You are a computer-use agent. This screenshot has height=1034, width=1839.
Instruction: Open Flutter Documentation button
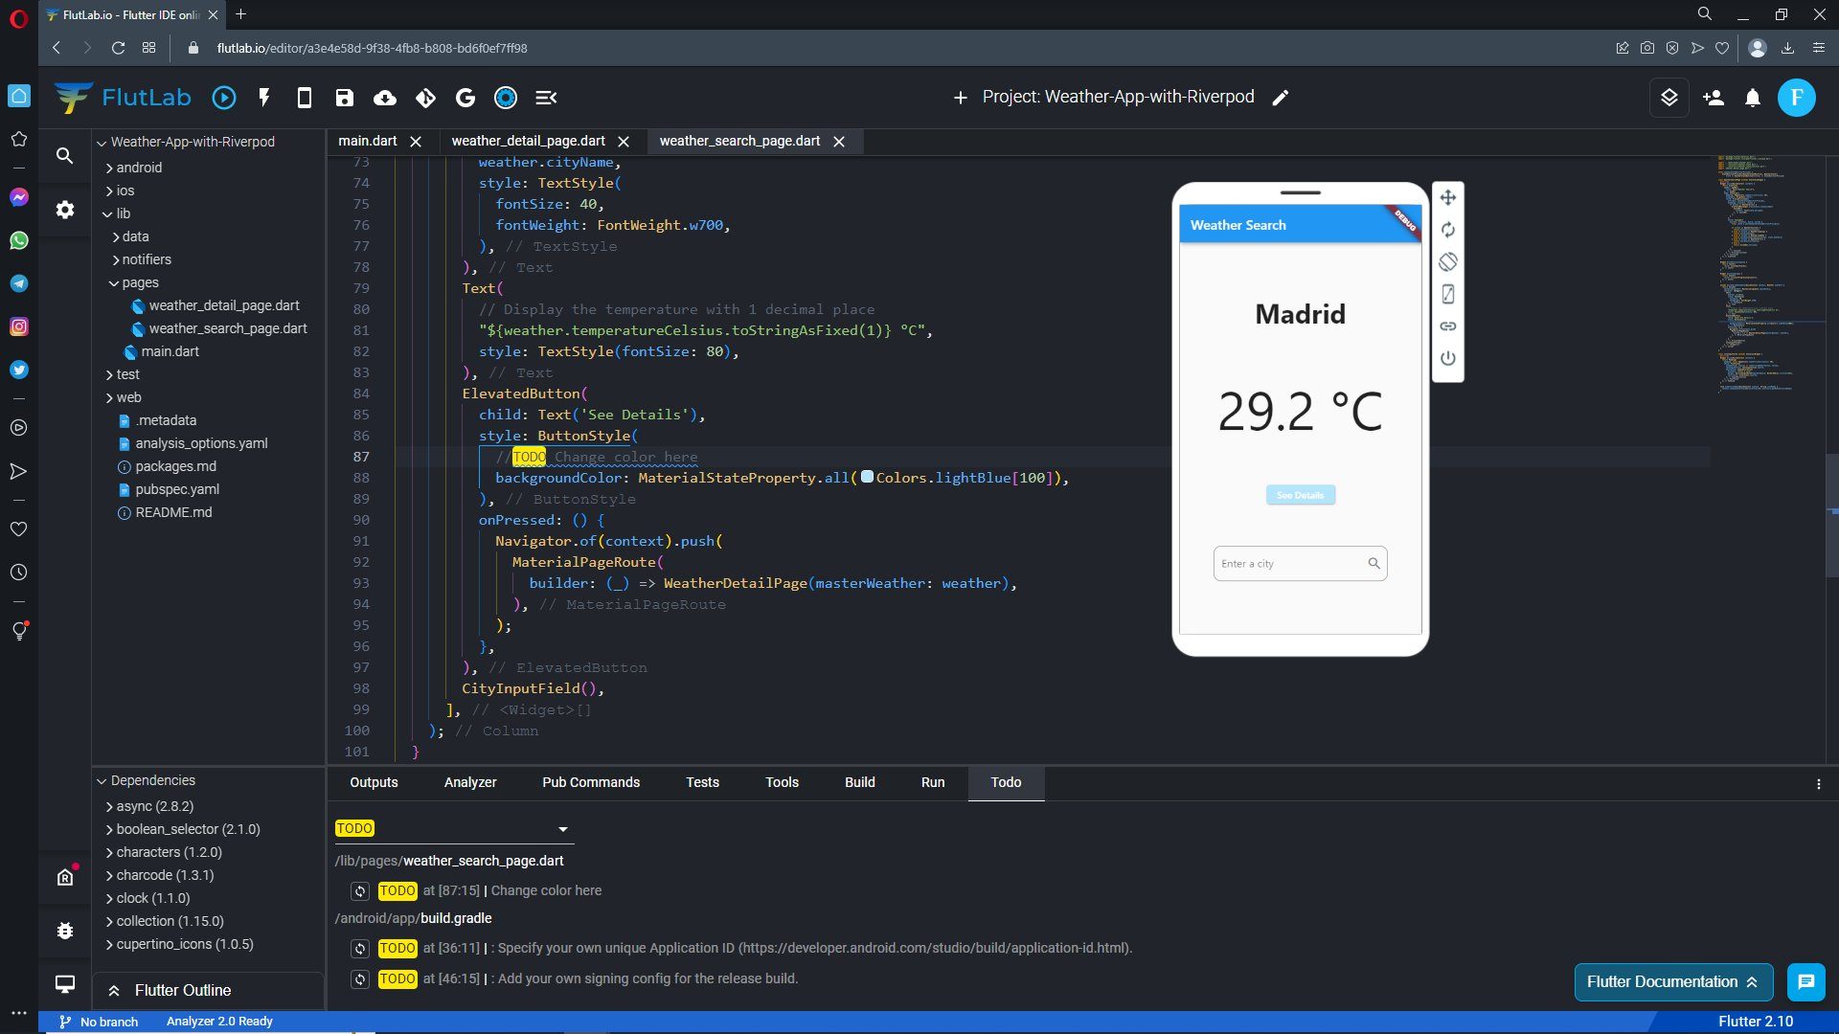pyautogui.click(x=1673, y=981)
